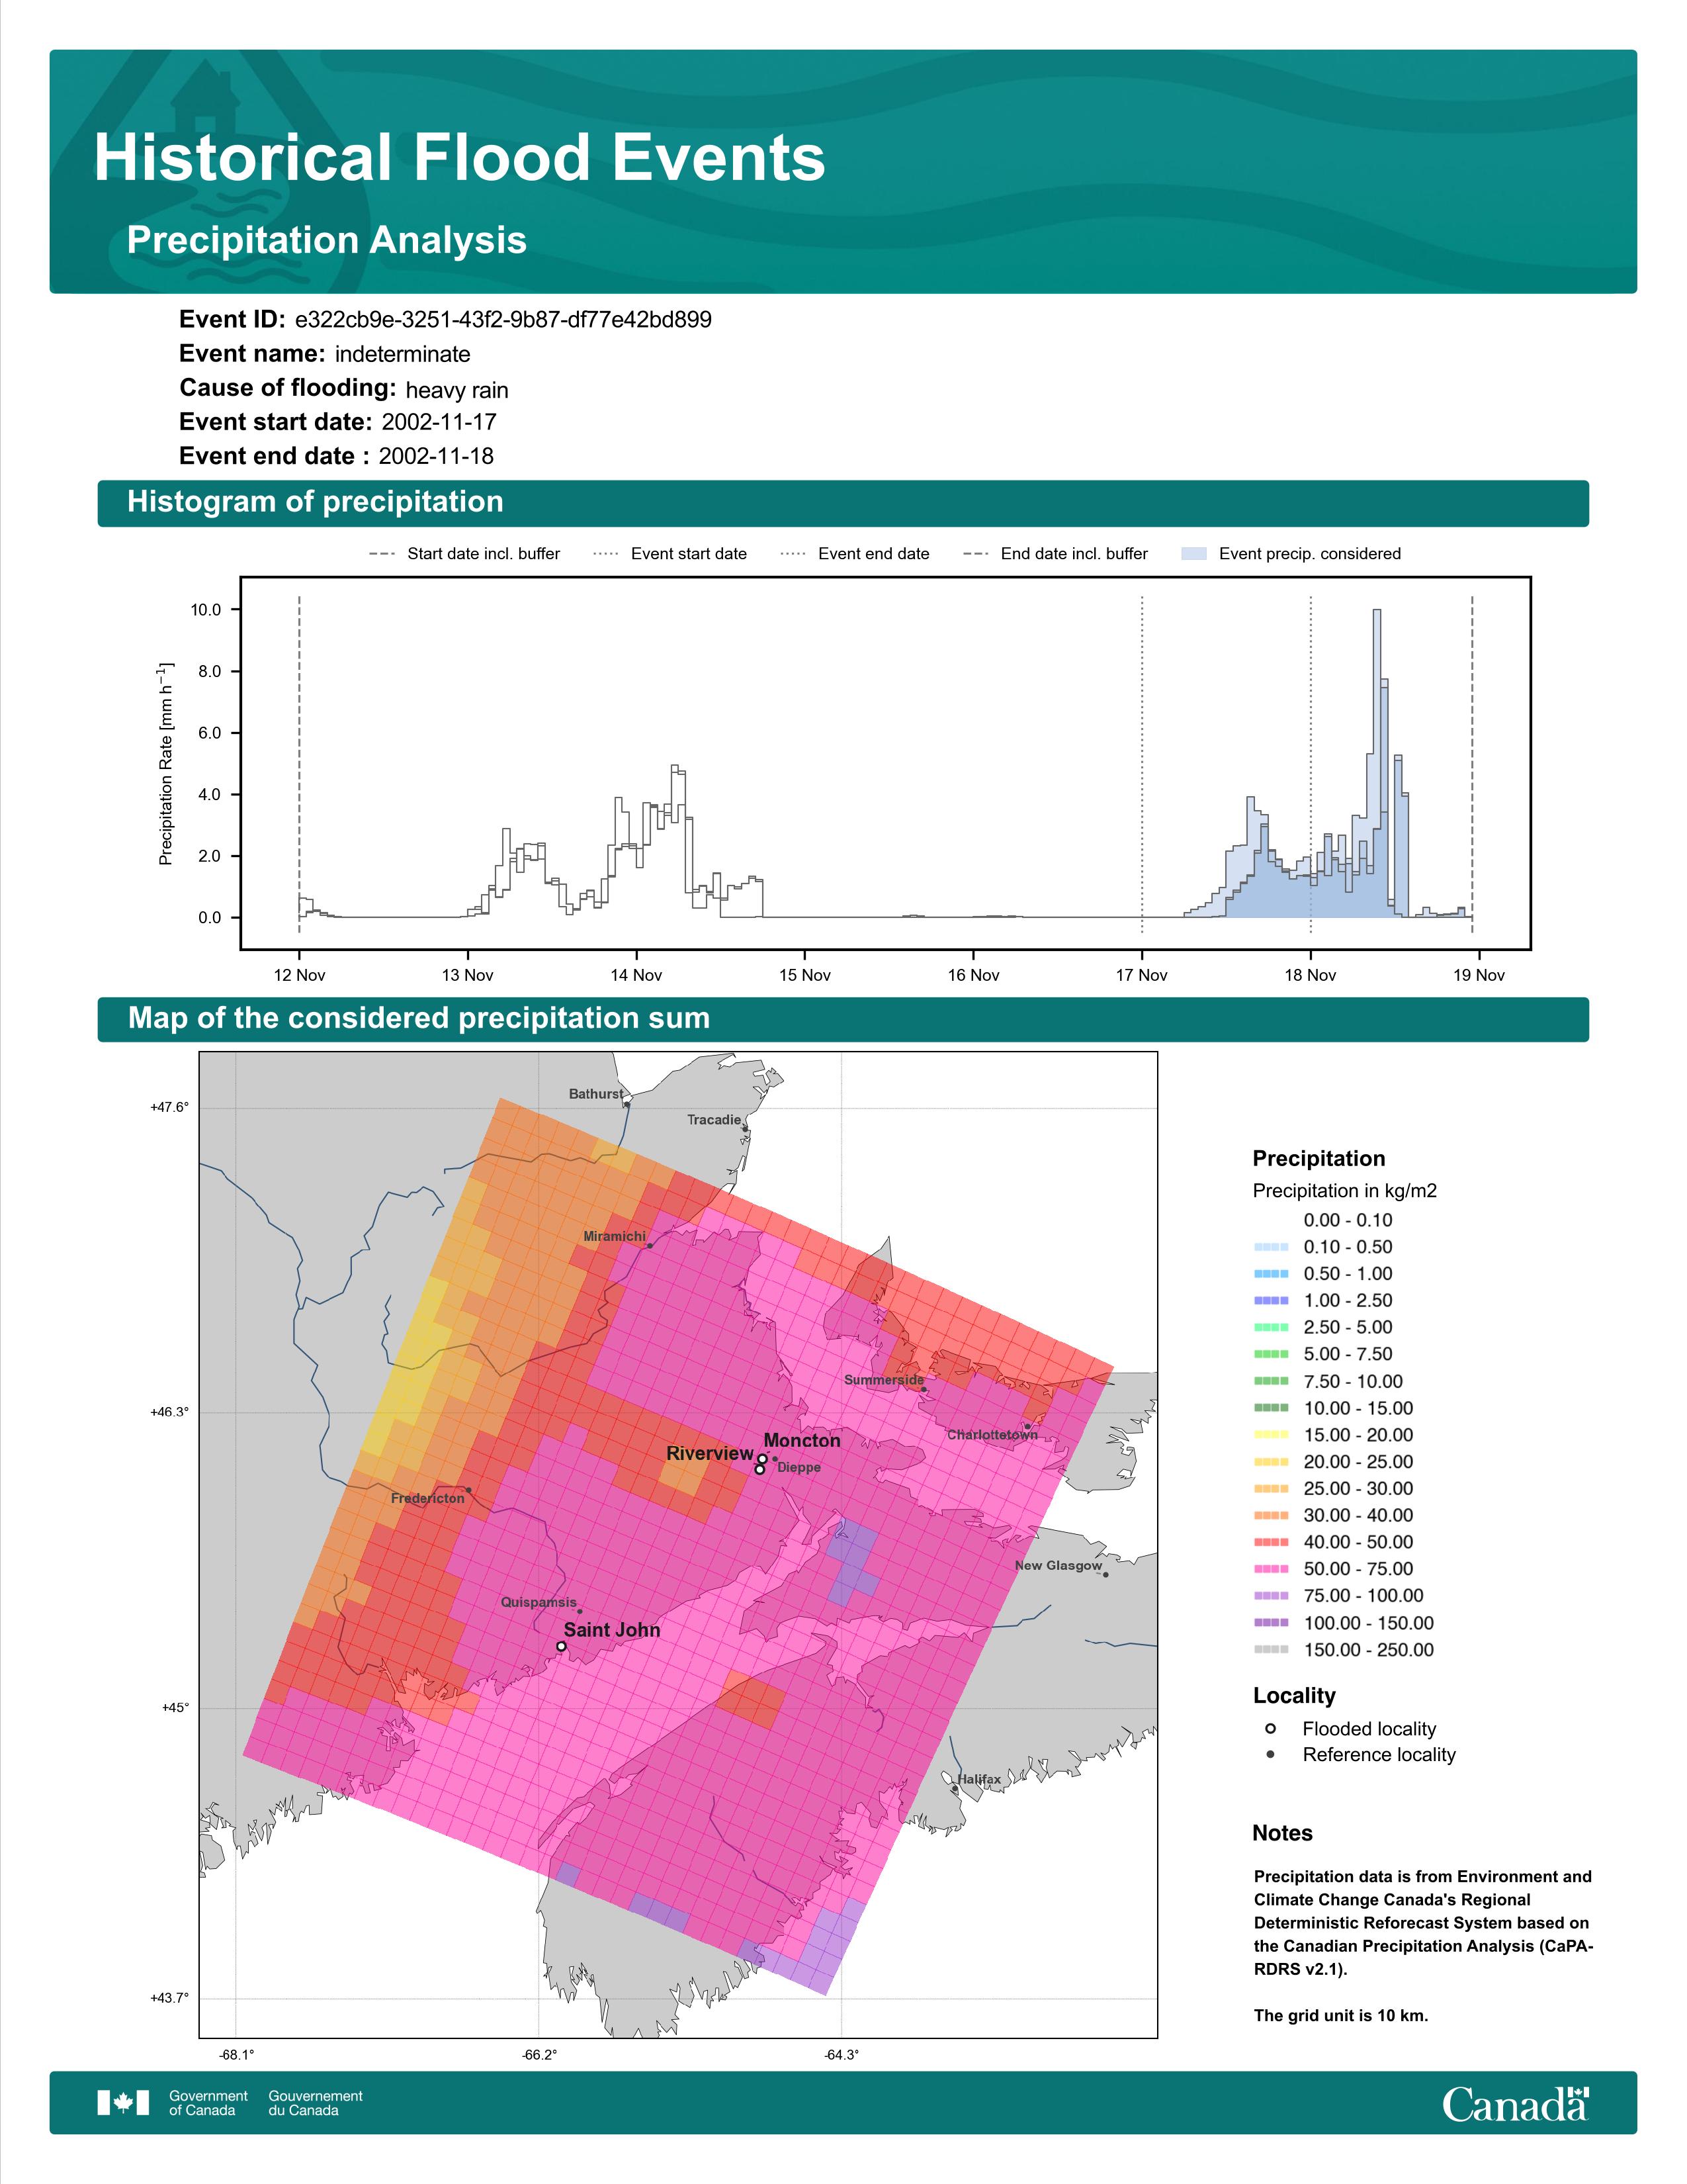Click the 'End date incl. buffer' legend entry

(x=1055, y=554)
